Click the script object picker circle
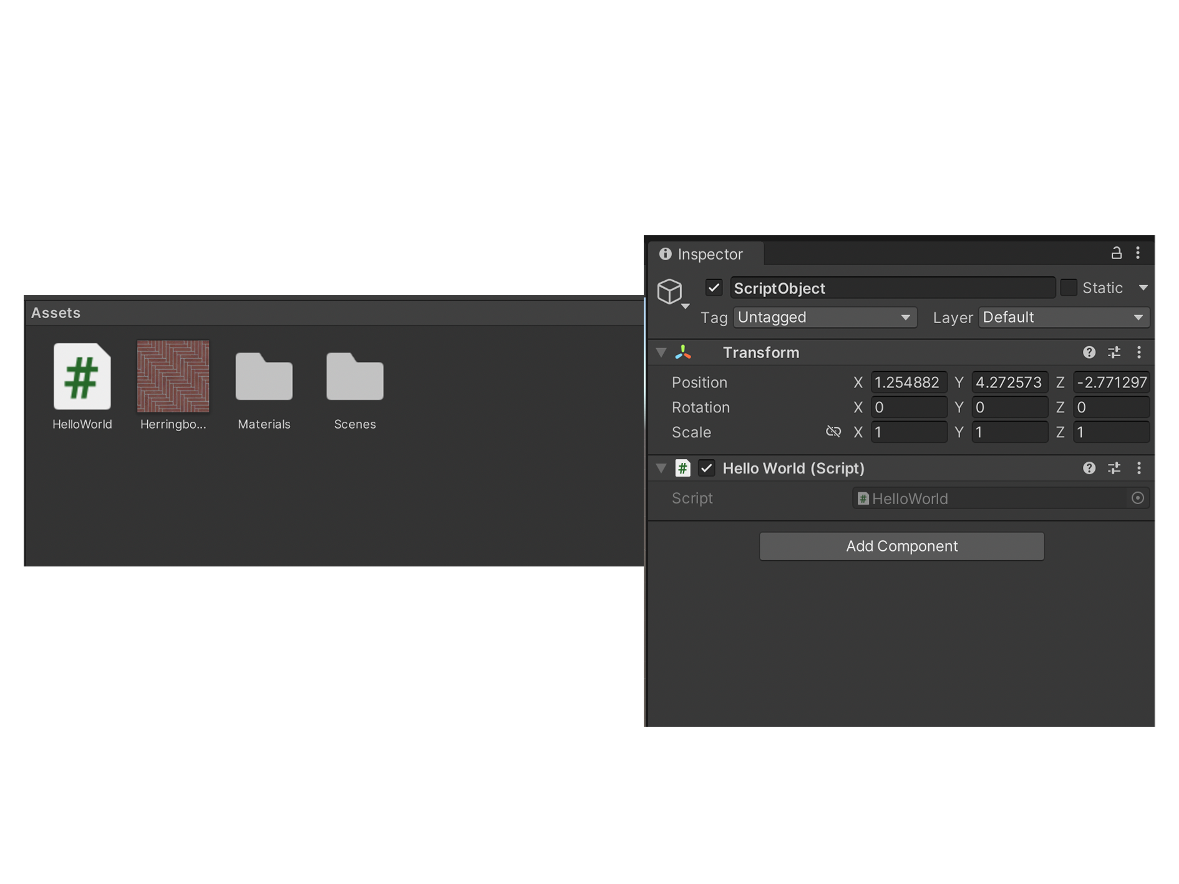The width and height of the screenshot is (1179, 884). click(x=1138, y=498)
